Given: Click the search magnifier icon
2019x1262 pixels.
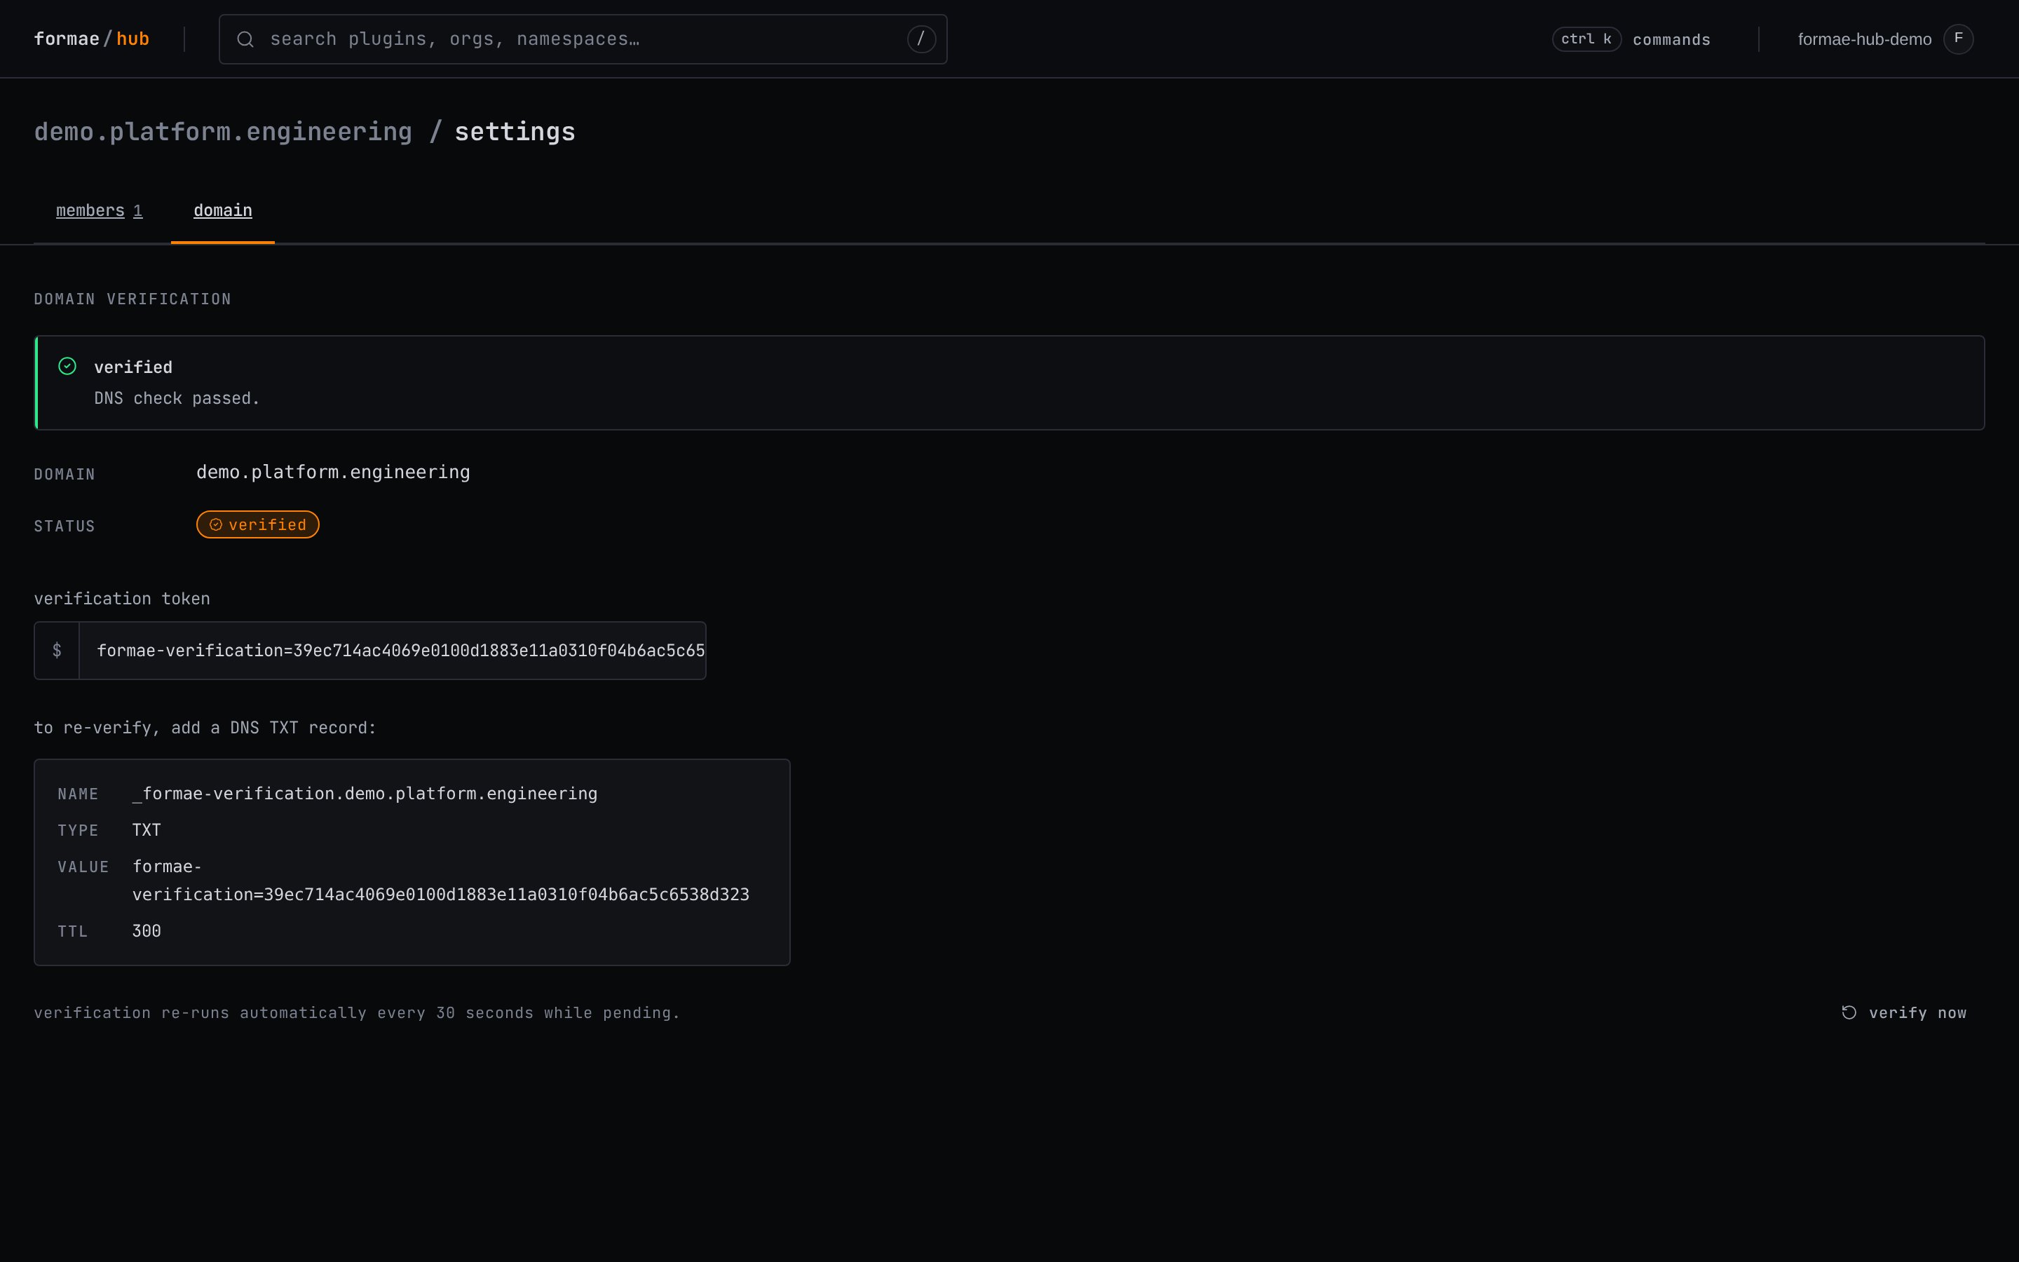Looking at the screenshot, I should click(x=245, y=39).
